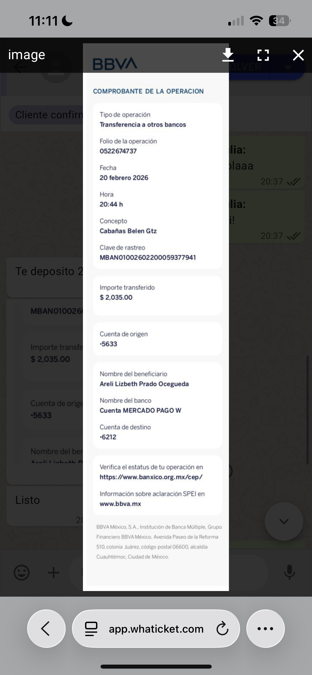Expand image to fullscreen view
This screenshot has height=675, width=312.
[x=263, y=55]
